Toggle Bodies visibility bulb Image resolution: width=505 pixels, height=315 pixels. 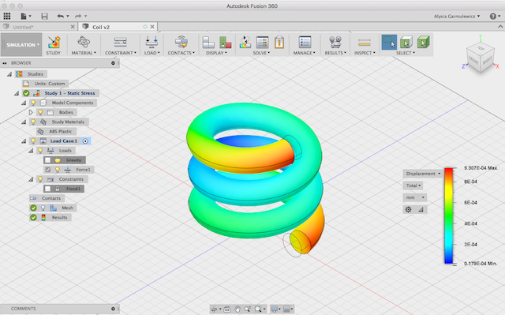click(40, 112)
